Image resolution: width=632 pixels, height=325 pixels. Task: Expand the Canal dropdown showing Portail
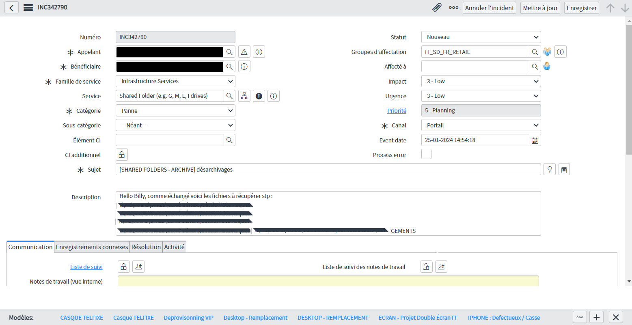pos(481,125)
